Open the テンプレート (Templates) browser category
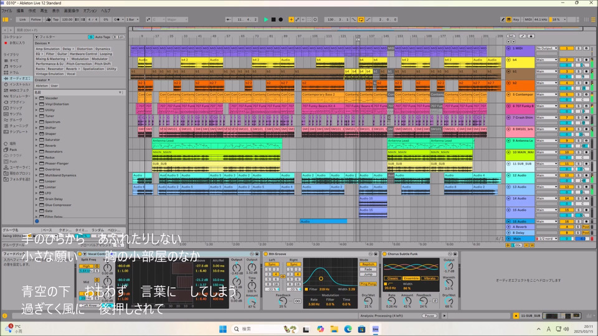Screen dimensions: 598x336 point(18,132)
